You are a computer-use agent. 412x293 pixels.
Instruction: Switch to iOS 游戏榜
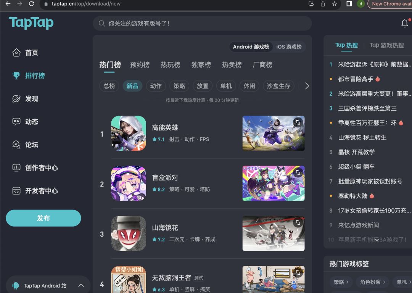[289, 47]
